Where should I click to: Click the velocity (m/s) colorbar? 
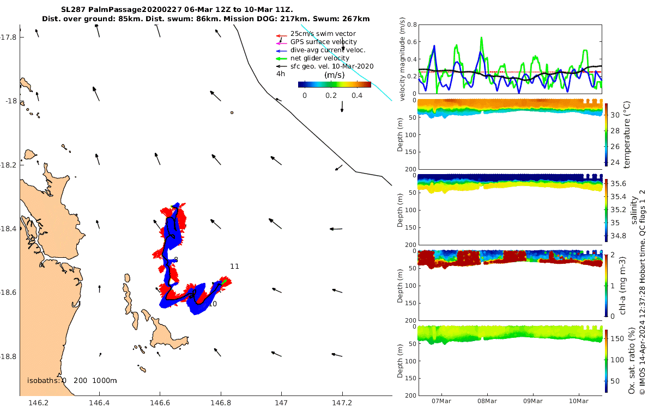tap(334, 84)
